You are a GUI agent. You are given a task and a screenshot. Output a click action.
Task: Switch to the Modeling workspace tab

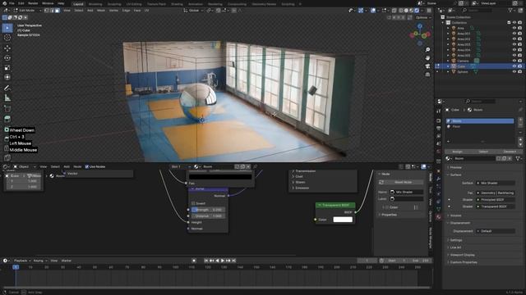[95, 4]
